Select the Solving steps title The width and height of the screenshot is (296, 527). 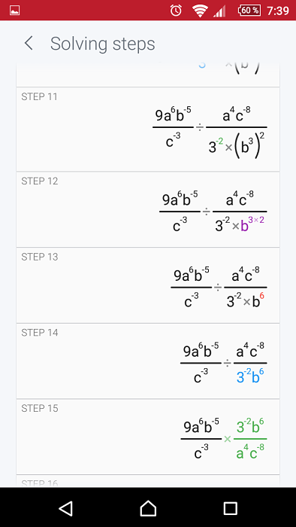pyautogui.click(x=103, y=44)
